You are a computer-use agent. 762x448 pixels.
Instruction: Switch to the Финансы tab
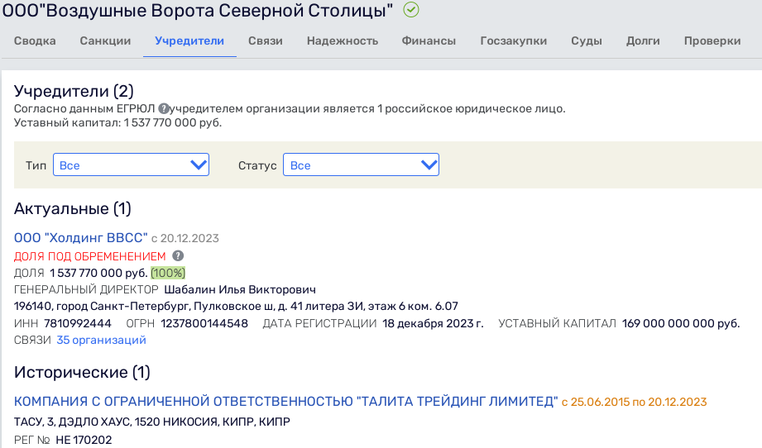(429, 41)
